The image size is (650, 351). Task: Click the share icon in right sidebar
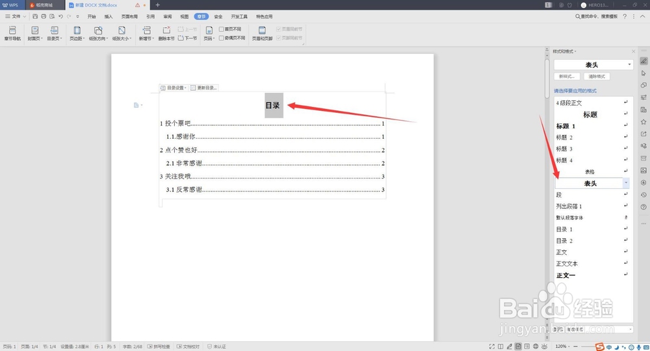tap(643, 134)
